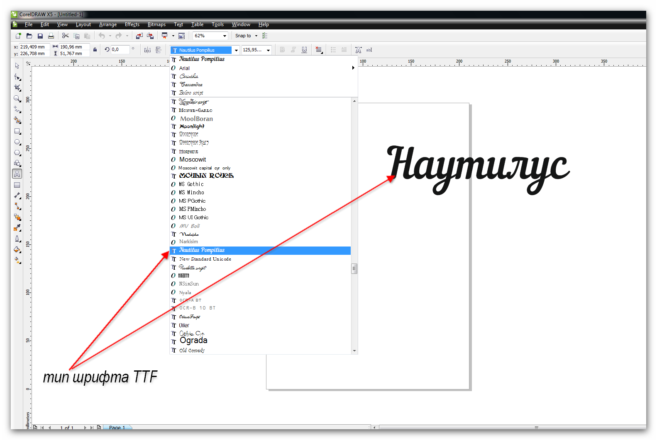Open the text alignment dropdown
The image size is (657, 440).
319,50
